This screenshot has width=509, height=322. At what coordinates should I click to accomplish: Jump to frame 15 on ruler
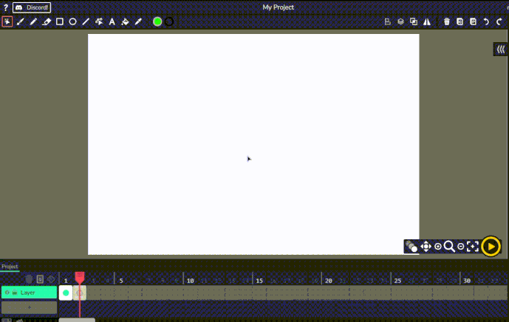pyautogui.click(x=259, y=281)
